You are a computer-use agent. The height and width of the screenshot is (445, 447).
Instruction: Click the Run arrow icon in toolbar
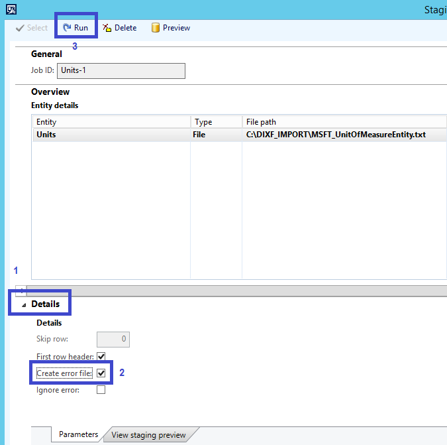point(67,28)
